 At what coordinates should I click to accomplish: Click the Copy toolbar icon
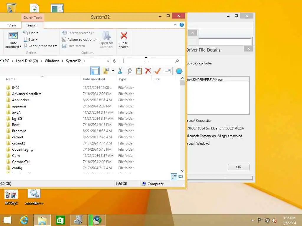coord(129,71)
